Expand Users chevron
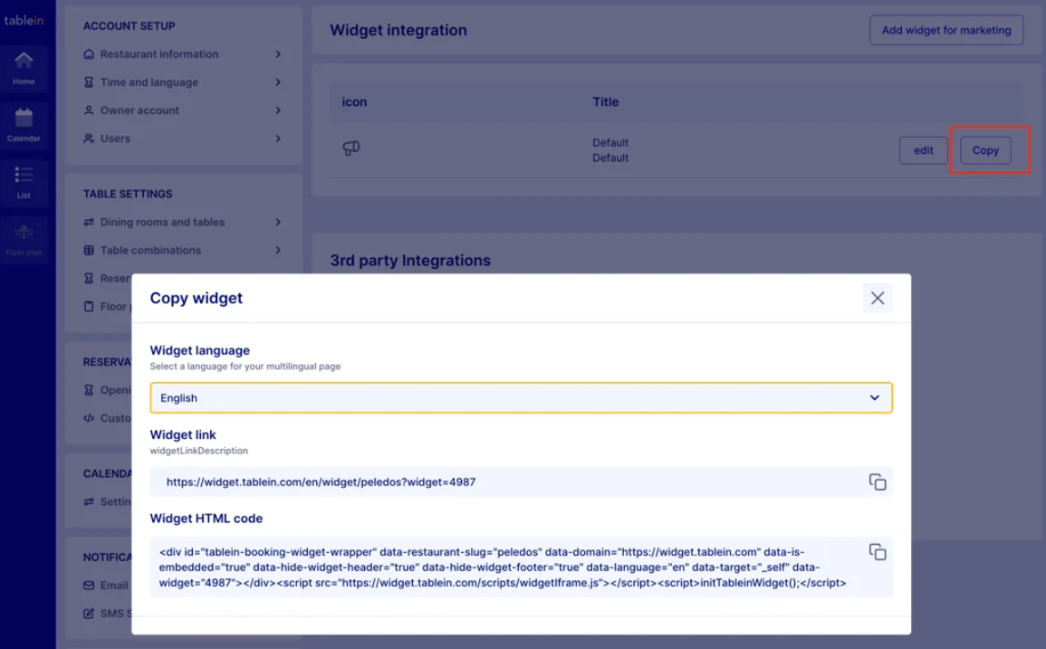This screenshot has width=1046, height=649. 278,138
